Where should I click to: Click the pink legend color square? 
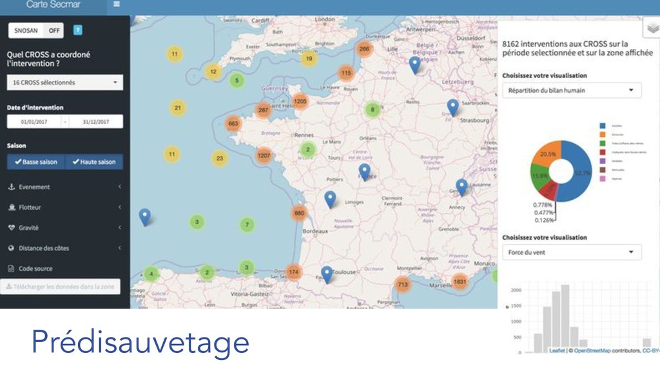[x=603, y=178]
